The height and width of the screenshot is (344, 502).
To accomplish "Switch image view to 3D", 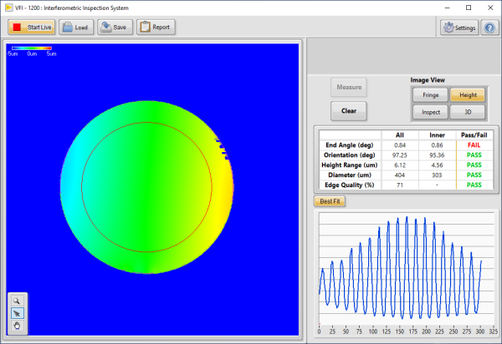I will tap(468, 112).
